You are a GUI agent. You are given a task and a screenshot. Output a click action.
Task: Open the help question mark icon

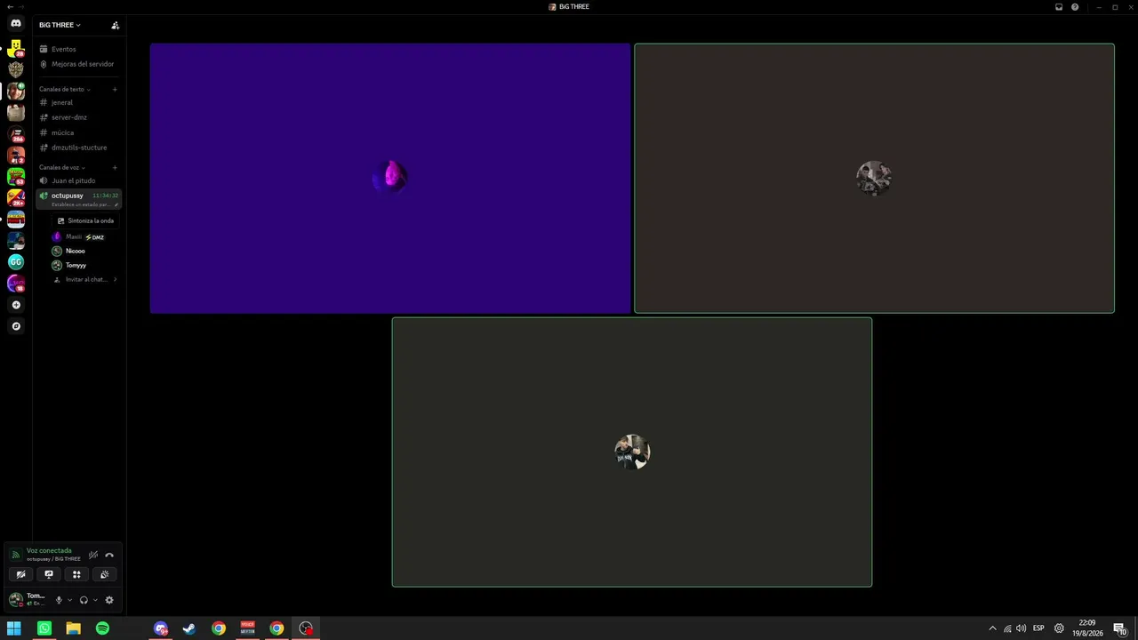point(1075,7)
